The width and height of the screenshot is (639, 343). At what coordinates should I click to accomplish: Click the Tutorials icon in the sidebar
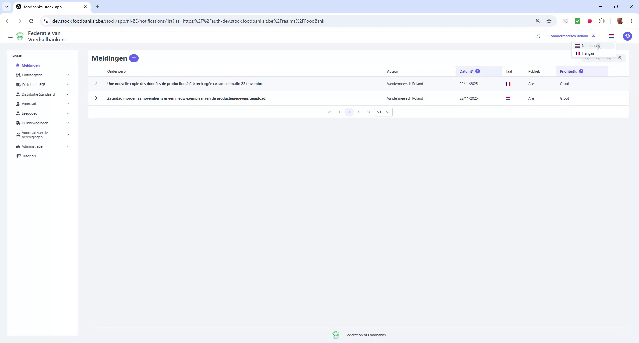18,156
